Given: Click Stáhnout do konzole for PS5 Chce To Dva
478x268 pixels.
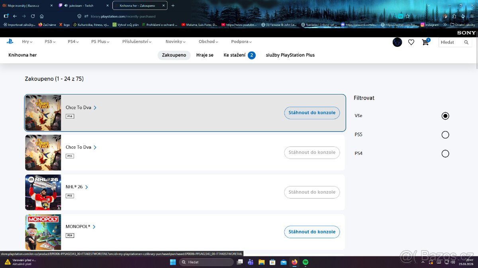Looking at the screenshot, I should coord(312,152).
